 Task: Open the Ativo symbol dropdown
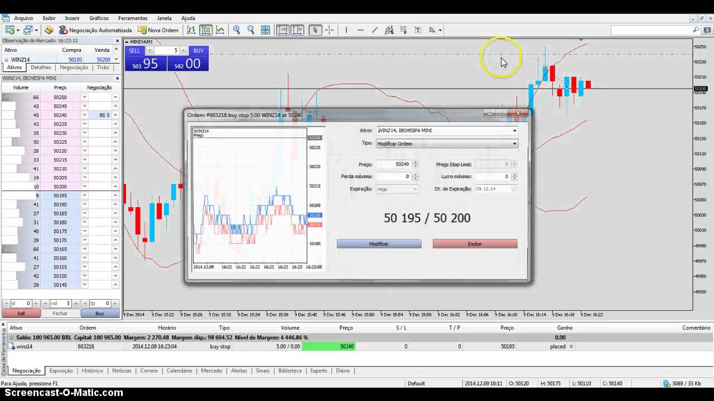coord(514,130)
